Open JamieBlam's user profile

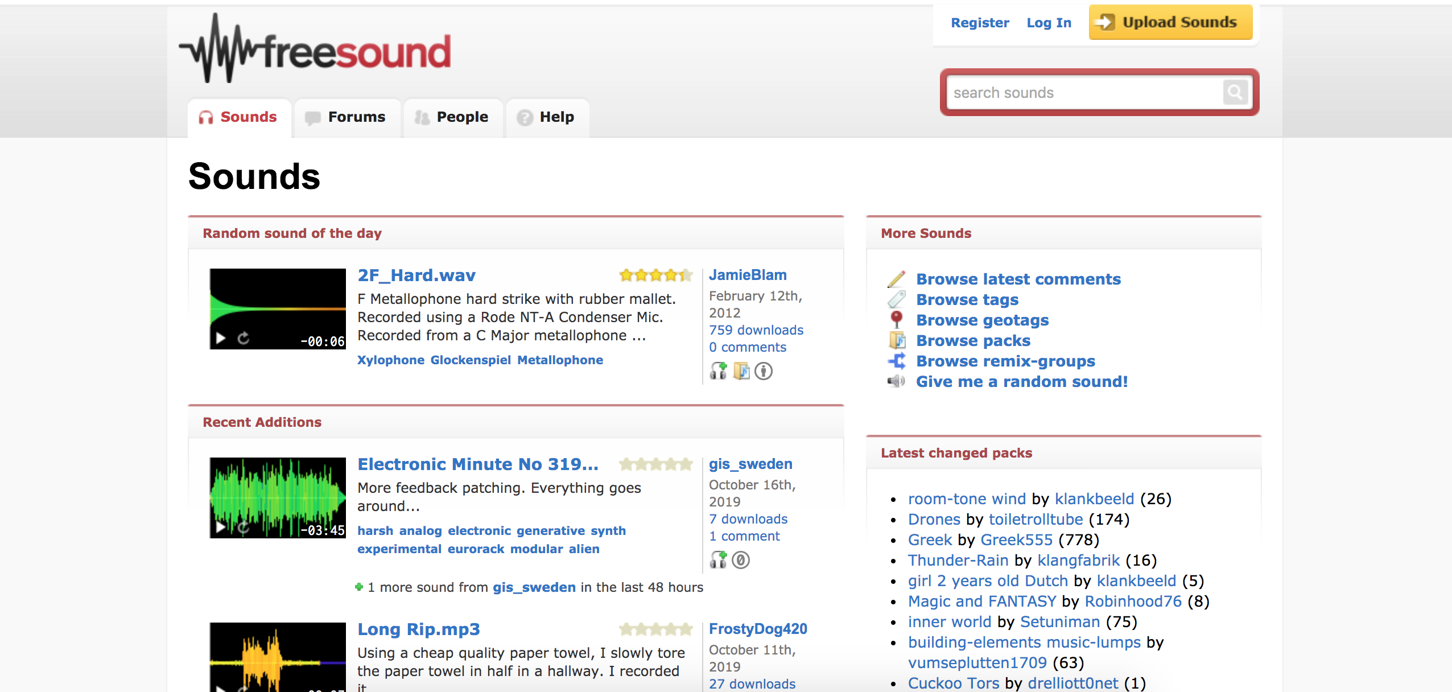748,275
